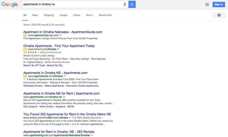Switch to the Shopping tab

coord(49,15)
